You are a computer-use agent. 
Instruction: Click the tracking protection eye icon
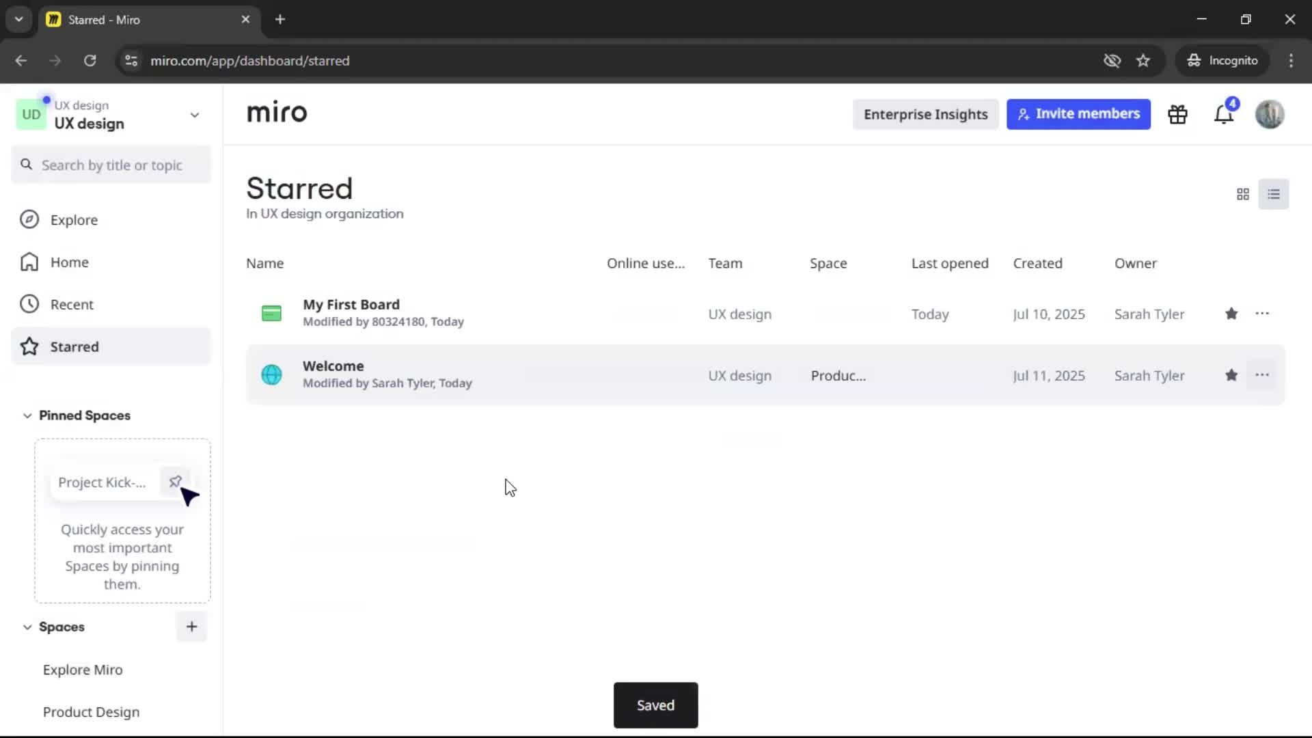pos(1112,60)
